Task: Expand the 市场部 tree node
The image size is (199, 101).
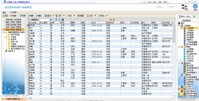Action: 6,37
